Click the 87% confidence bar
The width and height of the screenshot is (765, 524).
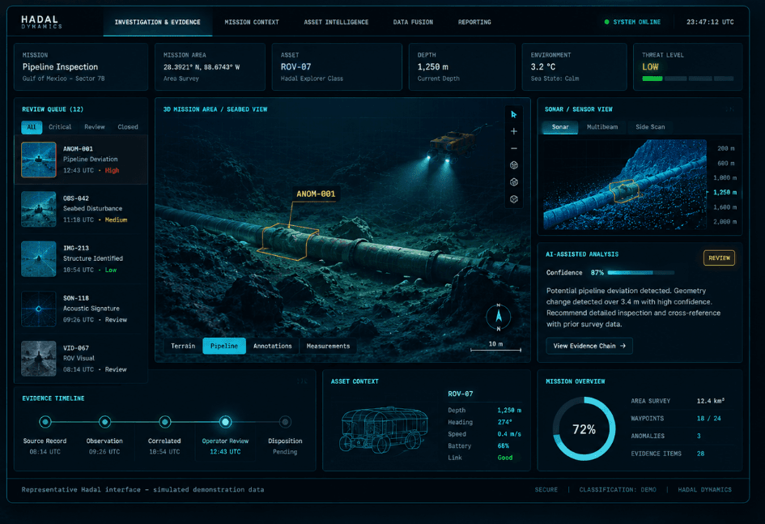click(x=640, y=273)
